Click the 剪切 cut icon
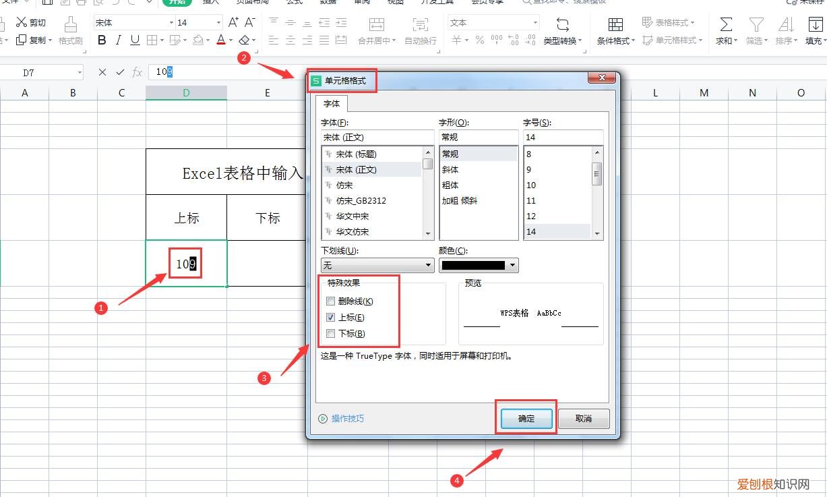This screenshot has height=497, width=827. pos(30,22)
